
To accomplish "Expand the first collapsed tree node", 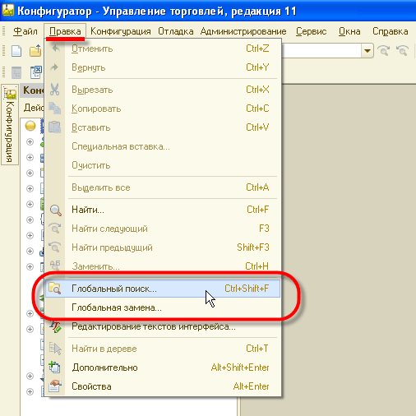I will (30, 142).
